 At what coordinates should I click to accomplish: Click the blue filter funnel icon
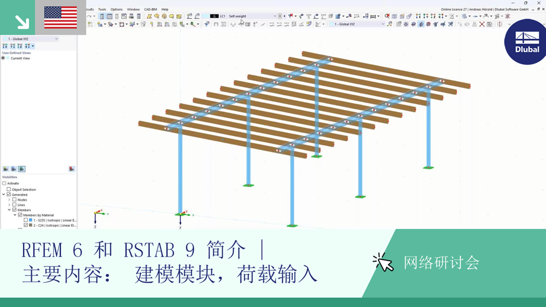[x=207, y=24]
